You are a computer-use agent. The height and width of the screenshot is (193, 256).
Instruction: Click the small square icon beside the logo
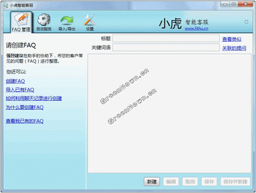pyautogui.click(x=246, y=22)
